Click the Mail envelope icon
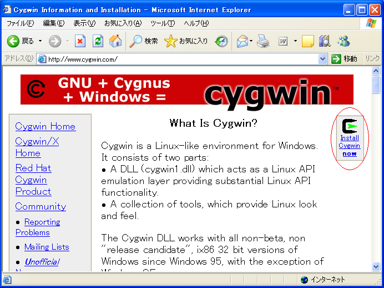The image size is (384, 288). click(x=242, y=41)
